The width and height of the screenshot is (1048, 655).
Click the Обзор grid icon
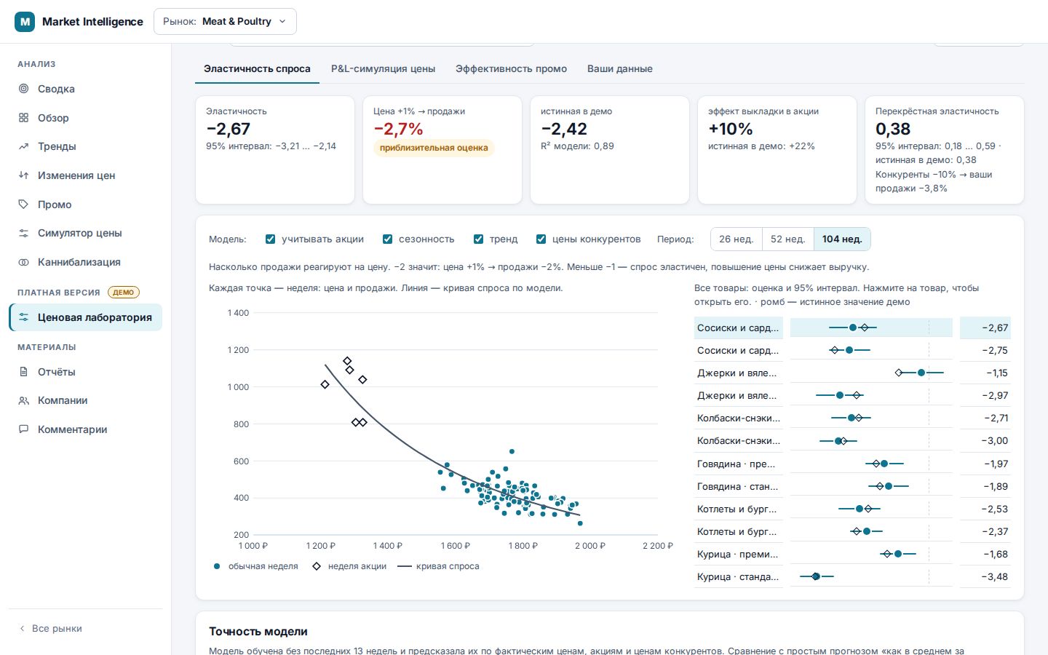24,118
